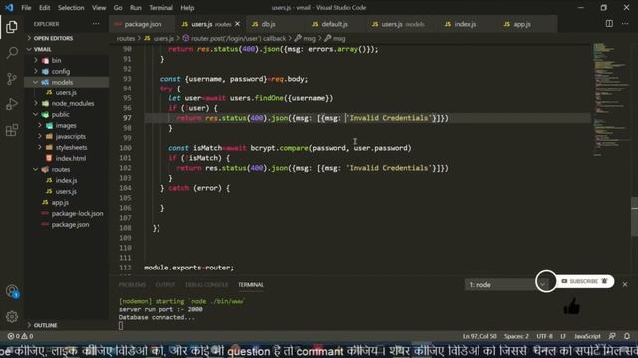Switch to the default.js tab
This screenshot has height=358, width=638.
point(334,24)
